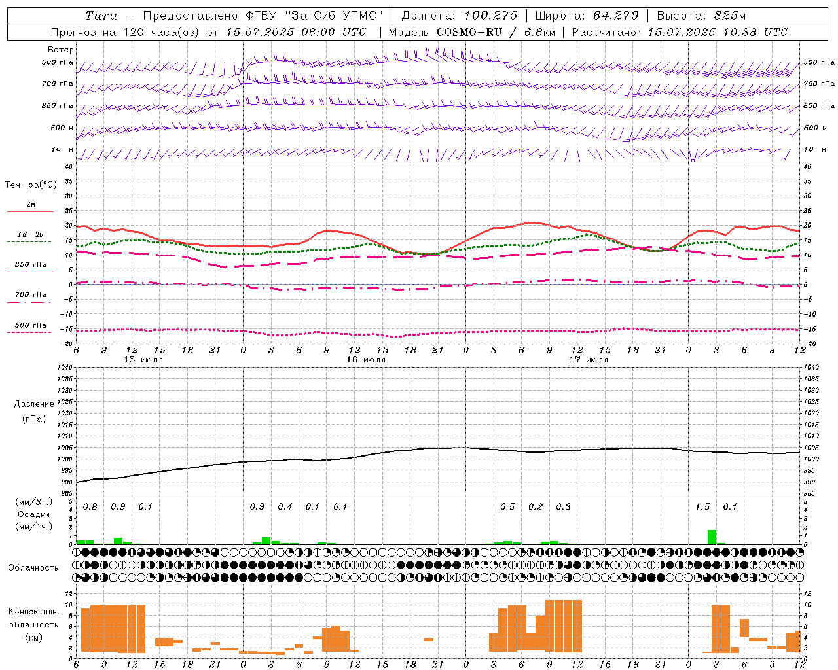Click the precipitation amount "0.4"
The height and width of the screenshot is (670, 838).
[285, 507]
